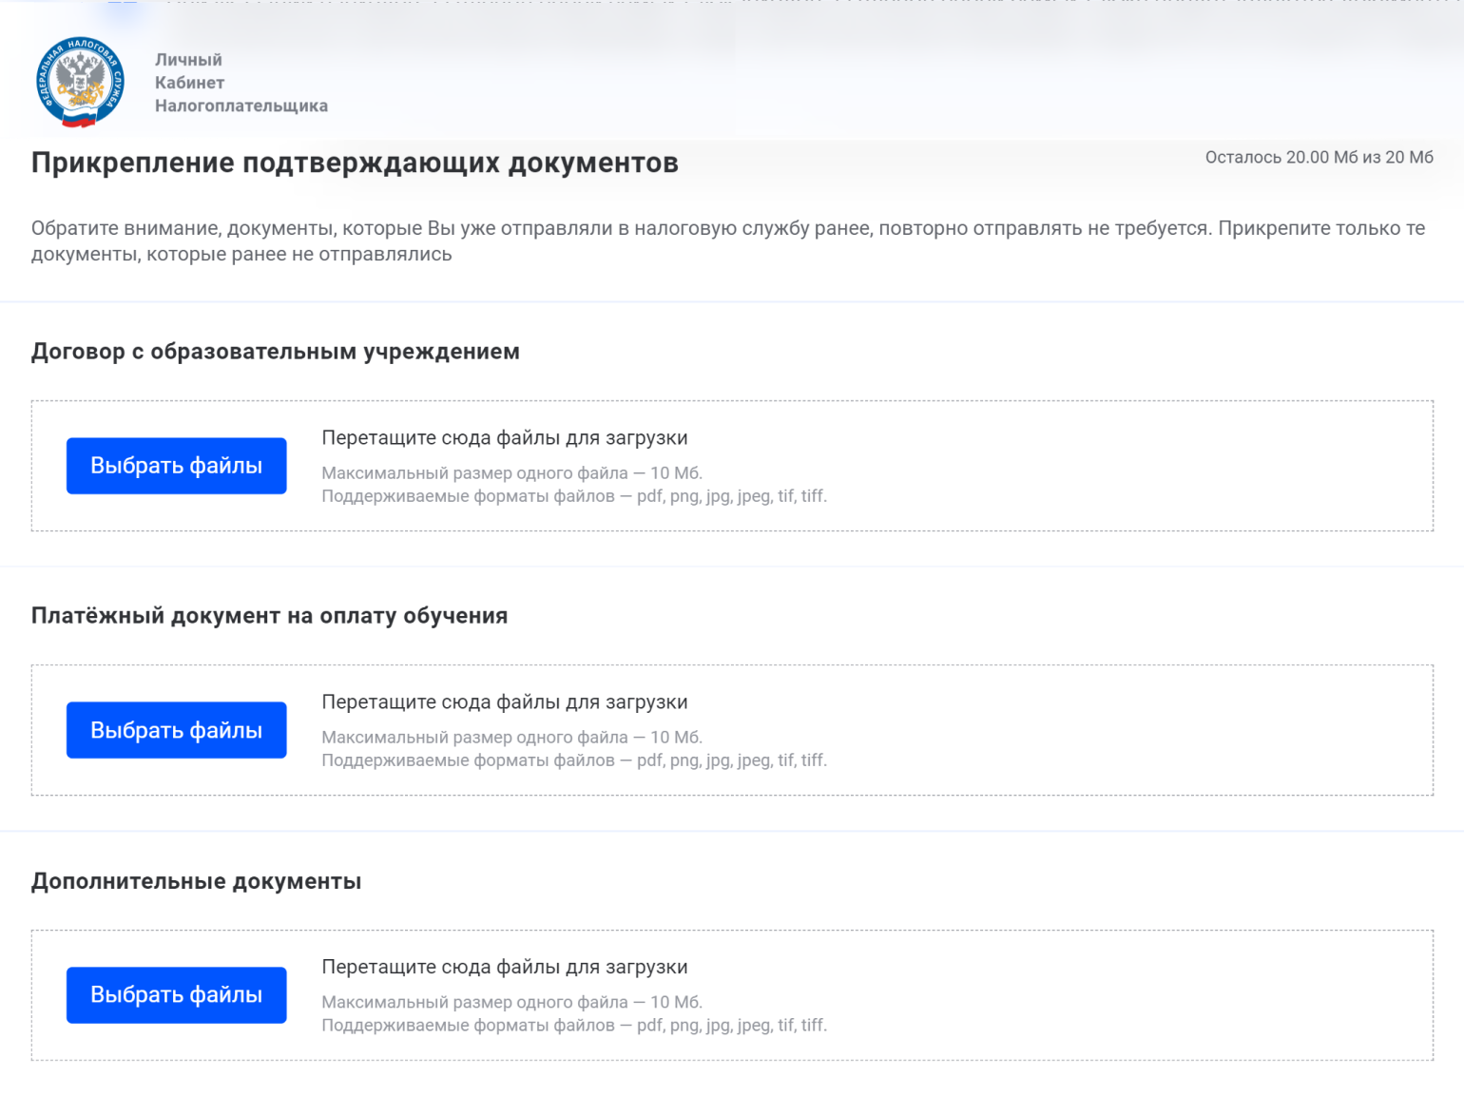Image resolution: width=1464 pixels, height=1115 pixels.
Task: Choose files for Договор с образовательным учреждением
Action: [176, 466]
